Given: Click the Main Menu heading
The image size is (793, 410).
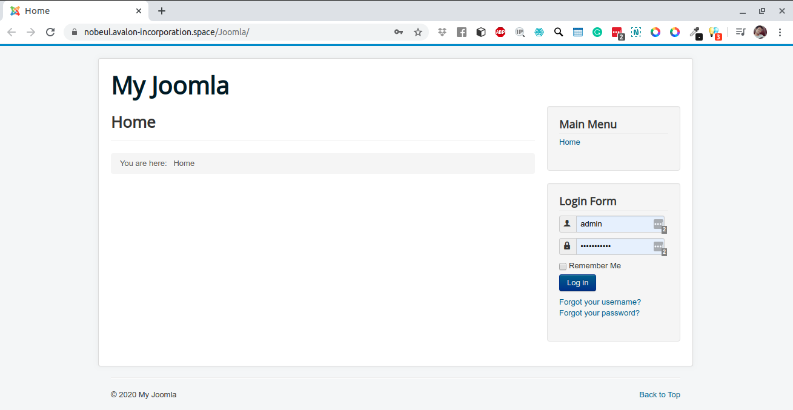Looking at the screenshot, I should 588,125.
